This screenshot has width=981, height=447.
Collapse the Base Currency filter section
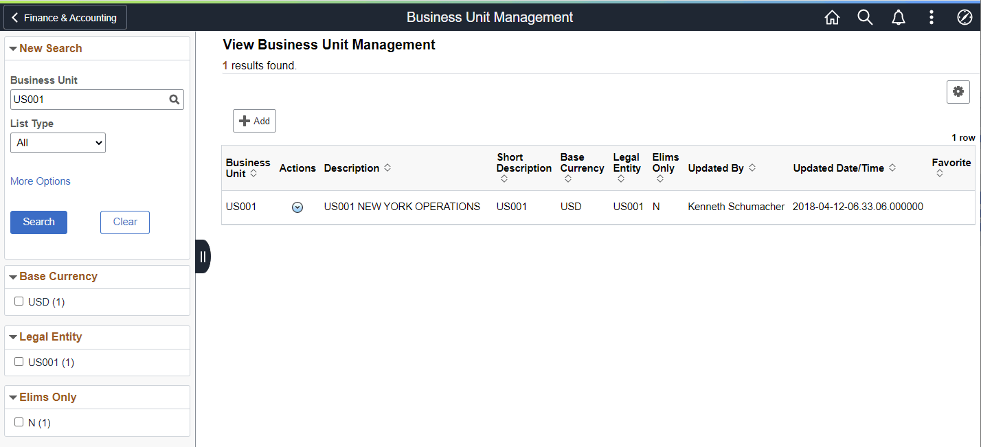click(x=13, y=276)
